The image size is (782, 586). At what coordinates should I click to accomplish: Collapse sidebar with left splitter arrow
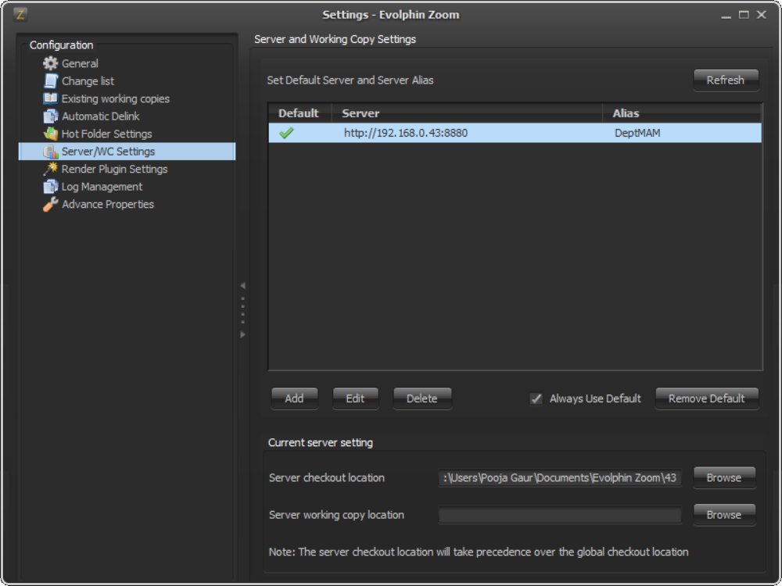(243, 285)
